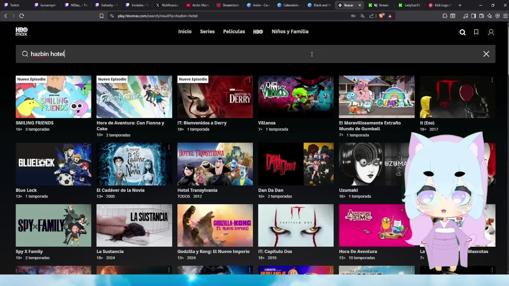Switch to the Kick Logo tab
The image size is (509, 286).
pyautogui.click(x=439, y=5)
